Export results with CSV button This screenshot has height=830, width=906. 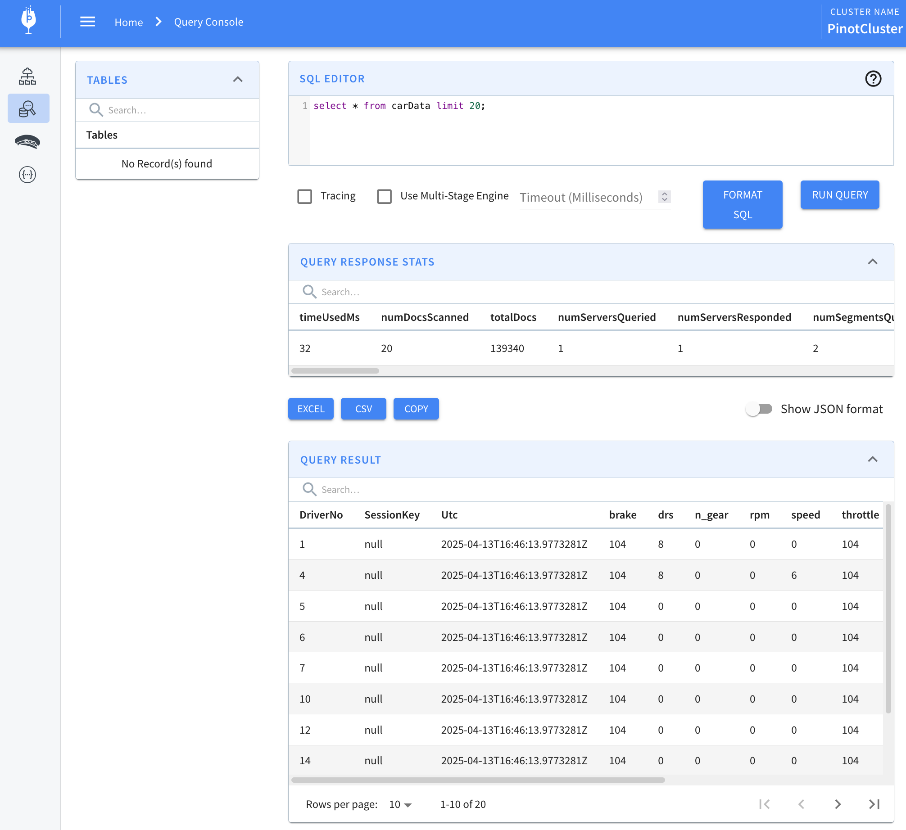pos(363,409)
